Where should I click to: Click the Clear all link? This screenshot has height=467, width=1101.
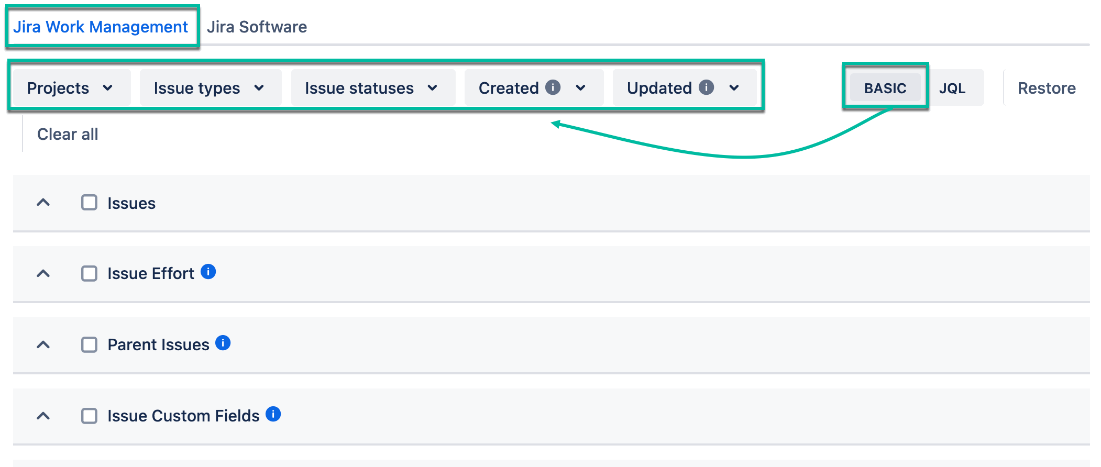click(x=67, y=134)
